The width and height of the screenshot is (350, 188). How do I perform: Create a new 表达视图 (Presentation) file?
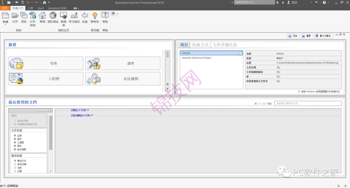tap(123, 78)
